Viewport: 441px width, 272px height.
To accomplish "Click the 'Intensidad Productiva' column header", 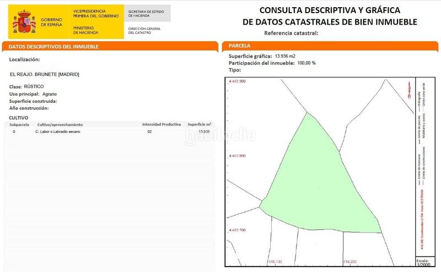I will point(162,124).
